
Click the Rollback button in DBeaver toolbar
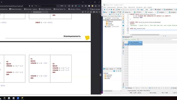[133, 9]
